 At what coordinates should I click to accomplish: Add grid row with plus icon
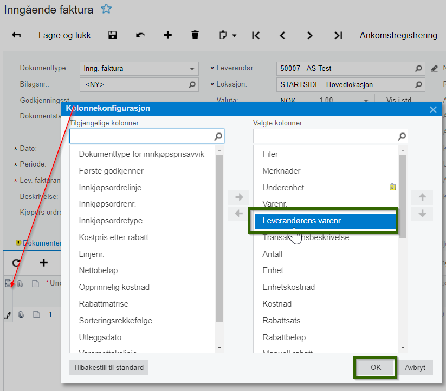point(43,263)
